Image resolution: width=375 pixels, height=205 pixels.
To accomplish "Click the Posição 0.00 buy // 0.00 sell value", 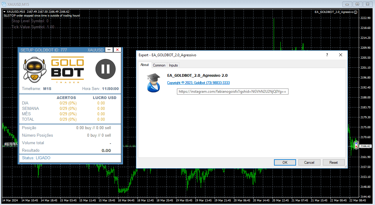I will coord(93,128).
